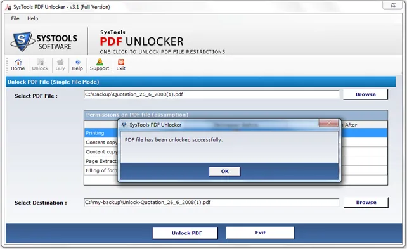Click the Unlock PDF button
407x249 pixels.
(x=185, y=233)
